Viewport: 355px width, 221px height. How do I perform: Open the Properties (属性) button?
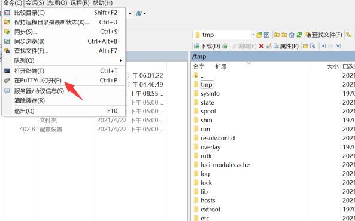point(286,46)
